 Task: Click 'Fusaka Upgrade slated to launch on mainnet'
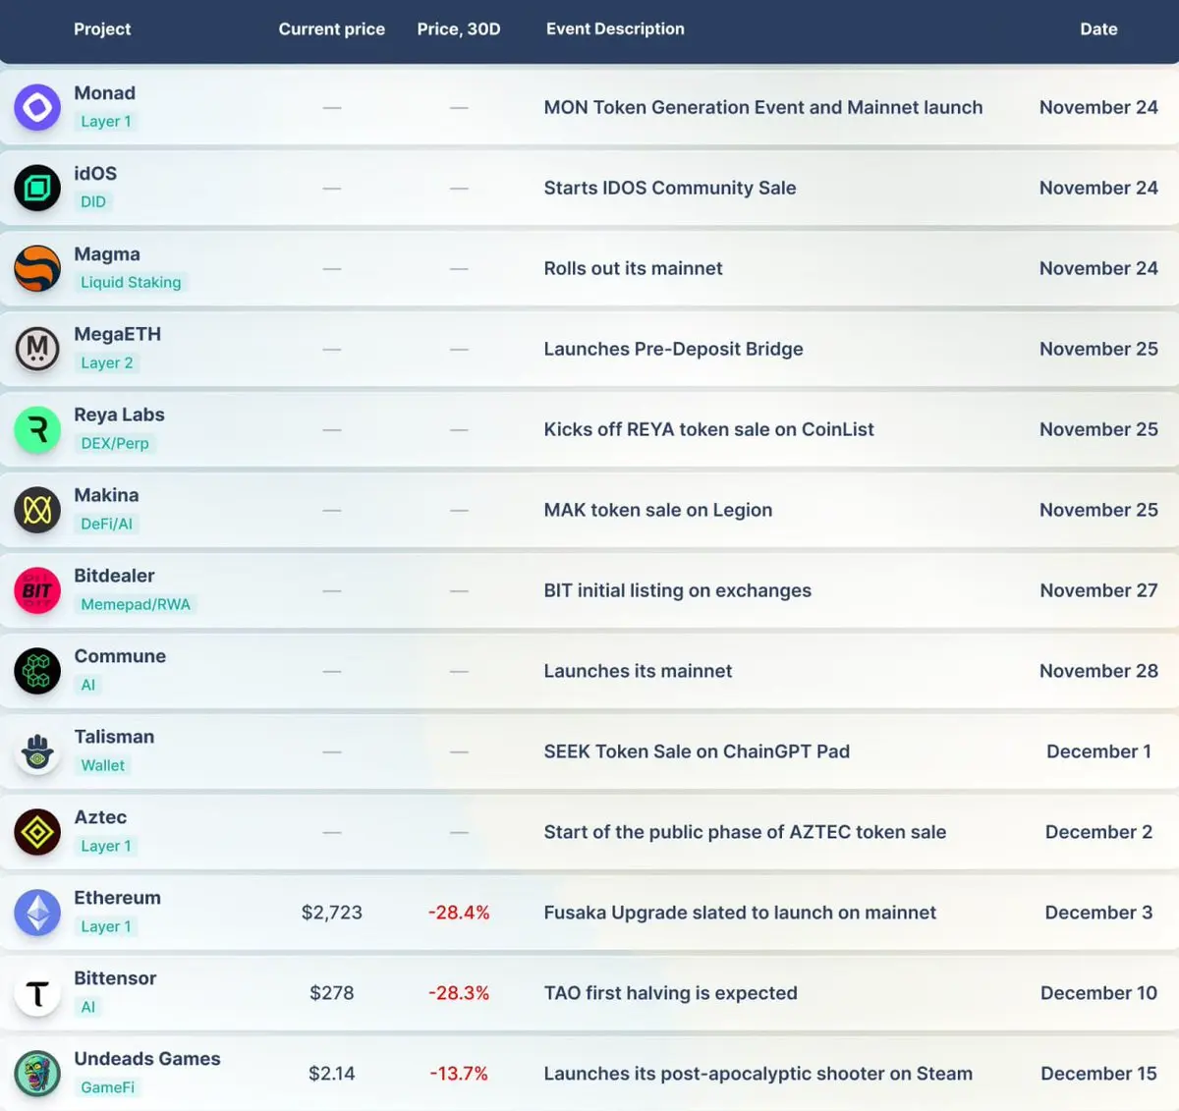tap(740, 913)
